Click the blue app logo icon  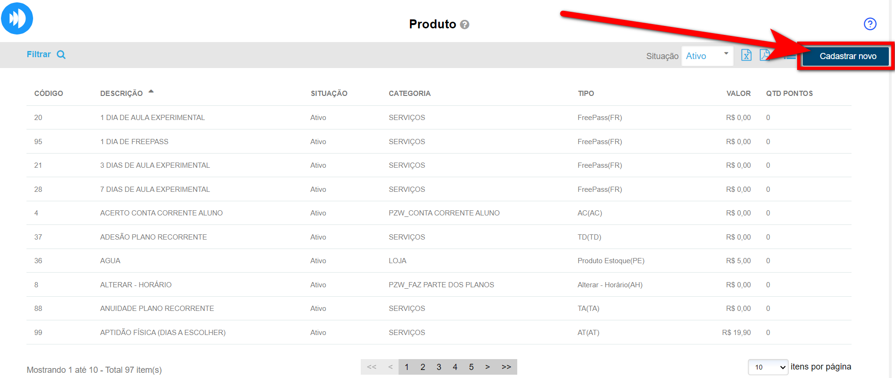click(x=17, y=18)
